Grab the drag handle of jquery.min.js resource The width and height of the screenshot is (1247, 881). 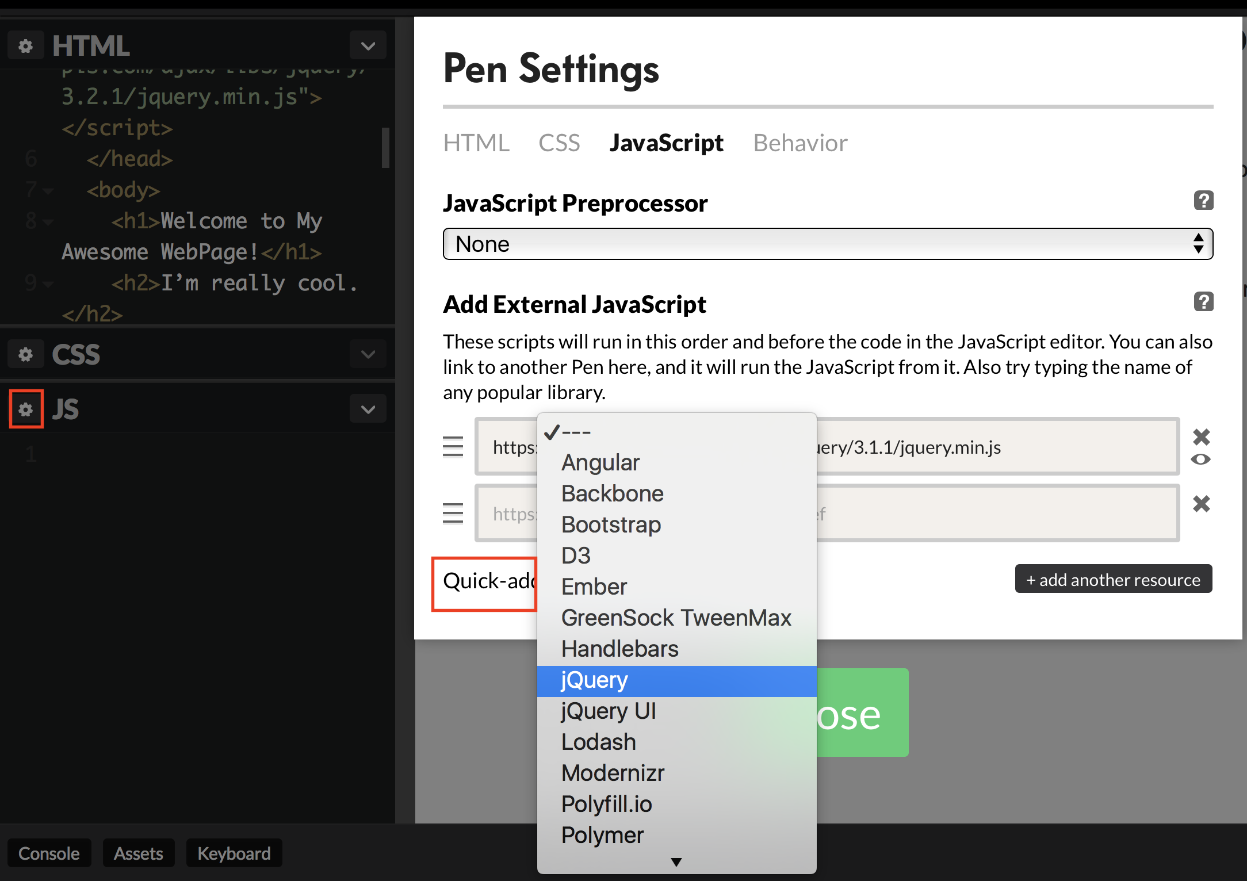453,447
